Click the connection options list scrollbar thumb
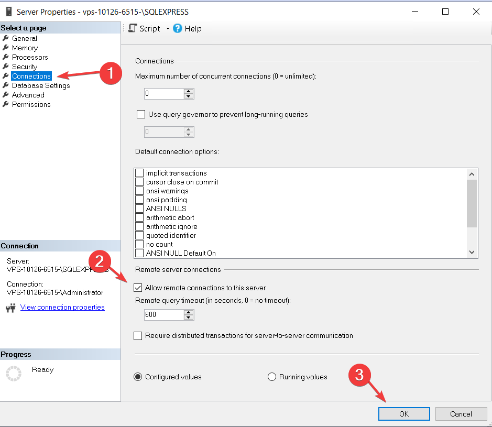The image size is (492, 427). (x=472, y=203)
